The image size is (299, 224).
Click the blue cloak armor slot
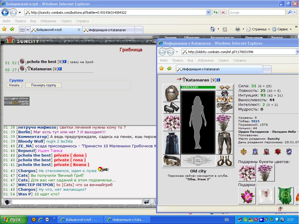click(172, 143)
